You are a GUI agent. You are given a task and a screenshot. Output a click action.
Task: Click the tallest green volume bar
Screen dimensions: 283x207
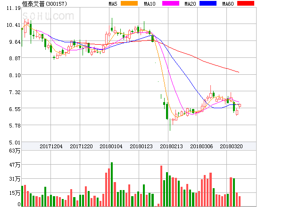[112, 184]
